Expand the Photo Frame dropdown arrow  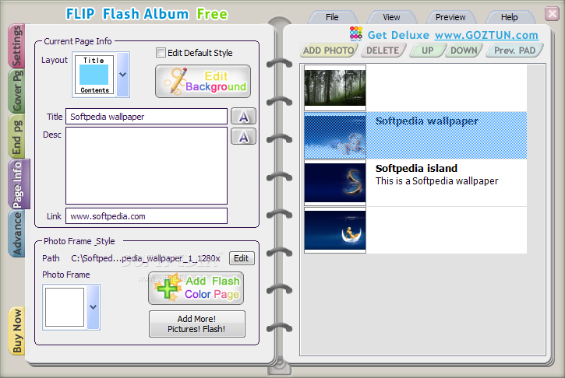click(x=94, y=307)
